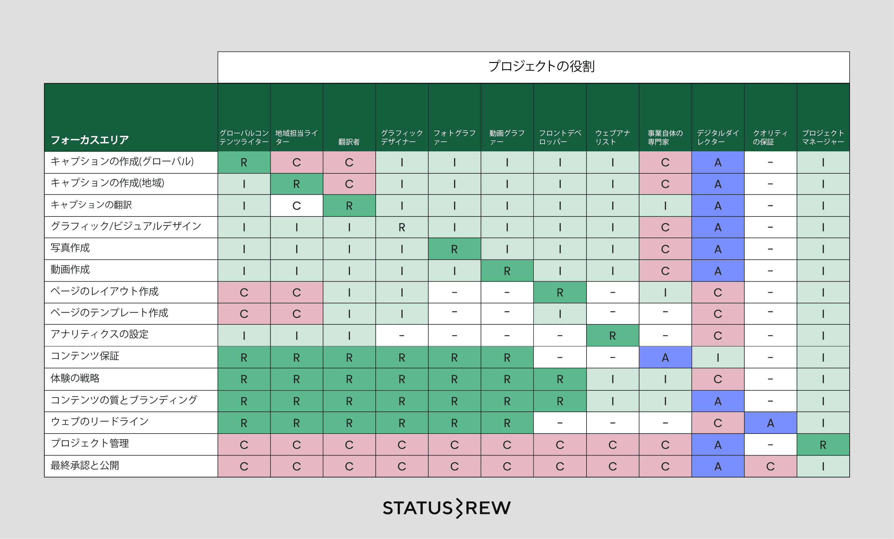This screenshot has width=894, height=539.
Task: Select the 動画作成 row label
Action: tap(70, 270)
